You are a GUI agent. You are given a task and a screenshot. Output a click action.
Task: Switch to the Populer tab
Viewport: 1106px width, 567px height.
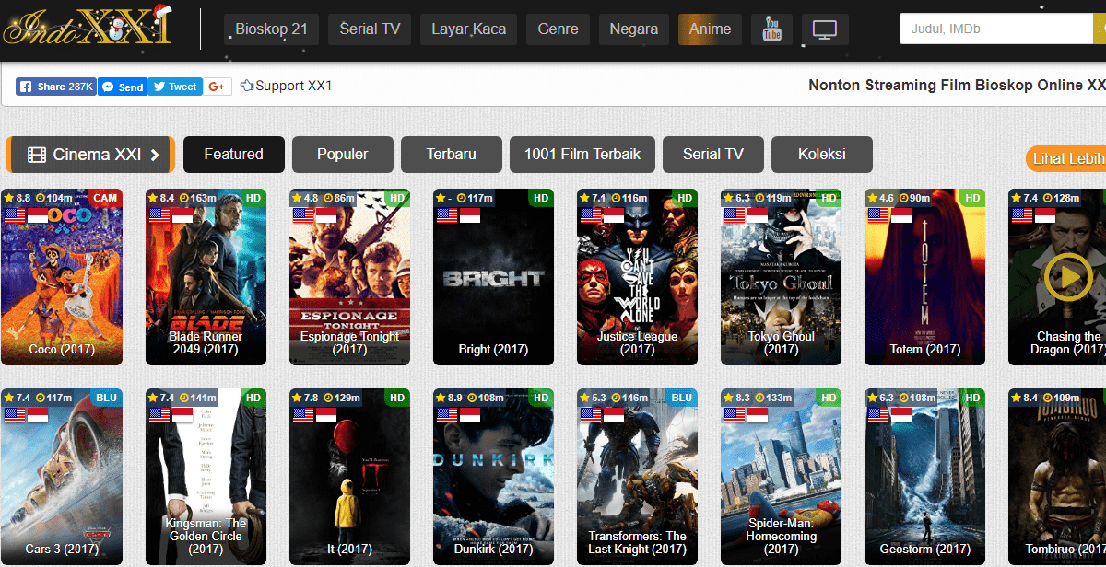(x=343, y=155)
